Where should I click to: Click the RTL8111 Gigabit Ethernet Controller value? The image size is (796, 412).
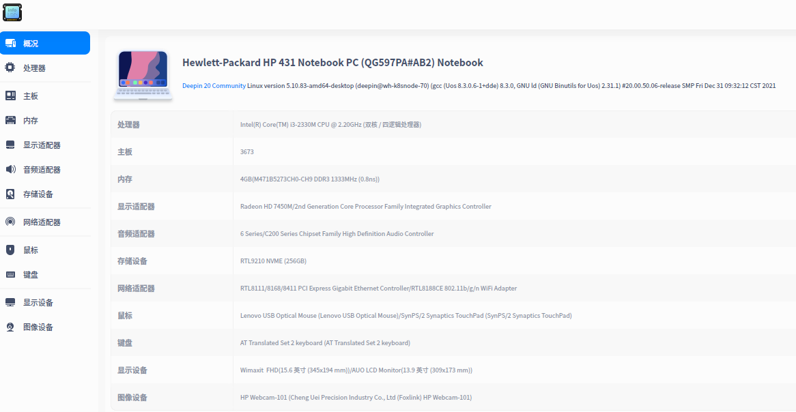(378, 289)
